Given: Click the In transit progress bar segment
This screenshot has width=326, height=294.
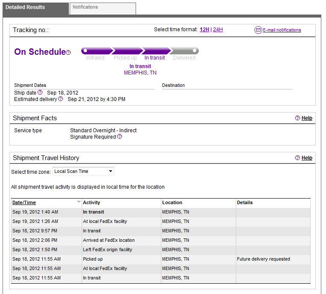Looking at the screenshot, I should click(x=156, y=51).
